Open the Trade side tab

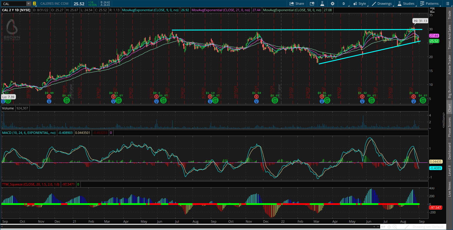coord(449,14)
